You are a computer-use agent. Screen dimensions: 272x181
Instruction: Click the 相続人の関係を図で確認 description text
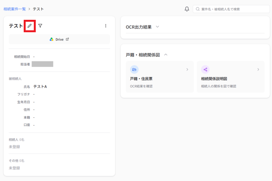tap(218, 86)
